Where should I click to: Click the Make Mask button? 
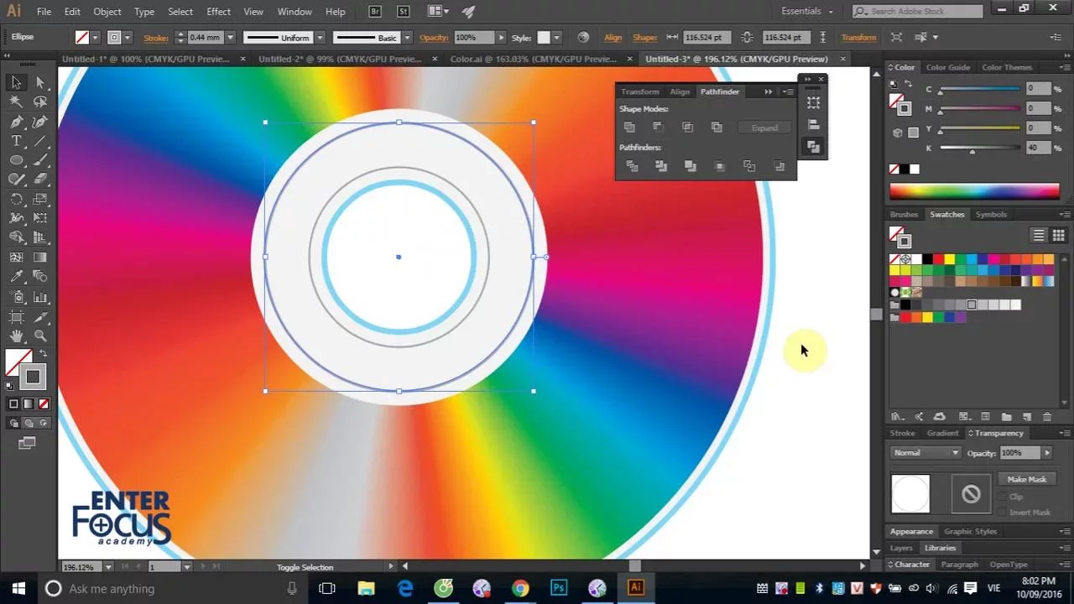pos(1027,479)
